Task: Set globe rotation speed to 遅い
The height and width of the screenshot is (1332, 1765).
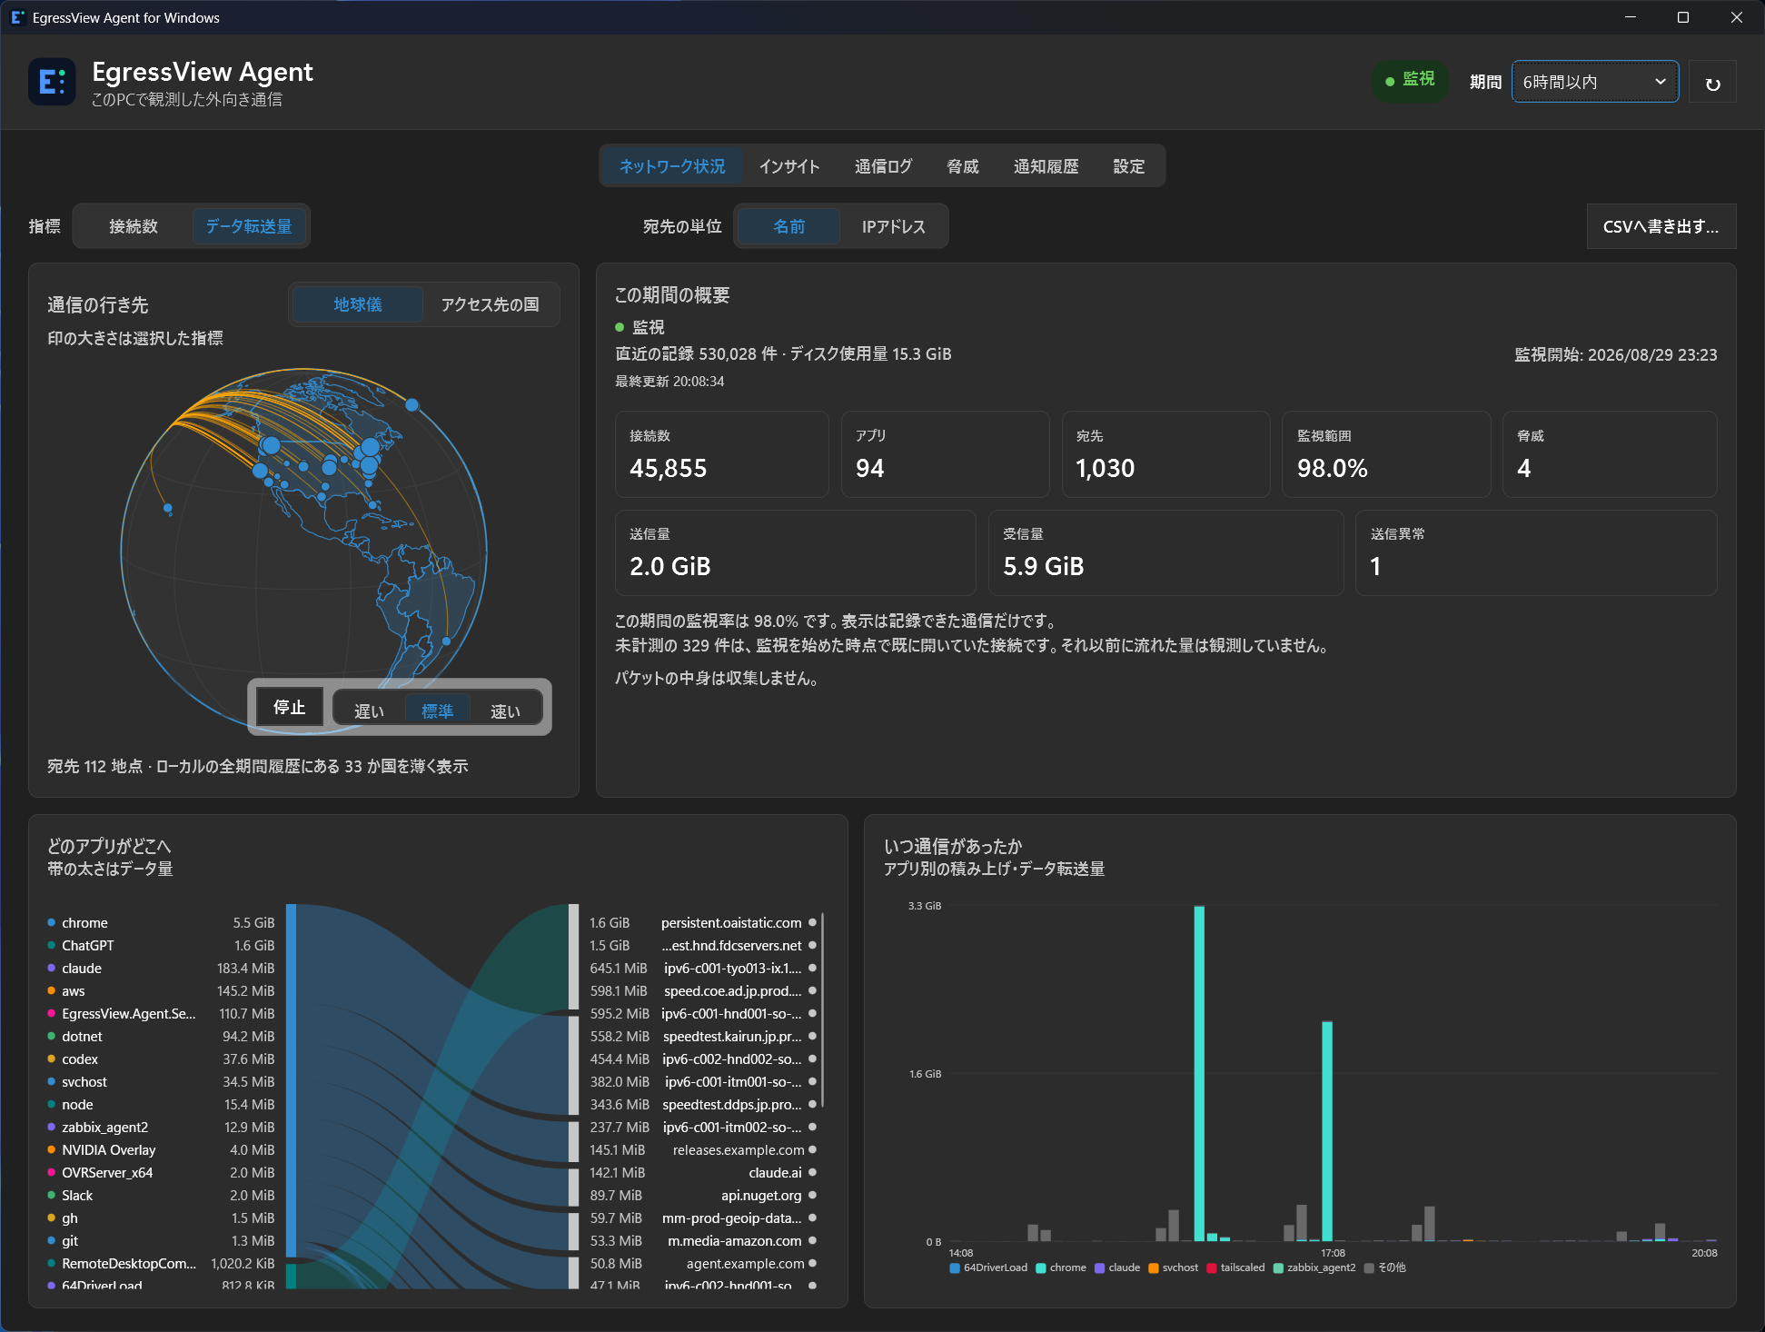Action: [369, 711]
